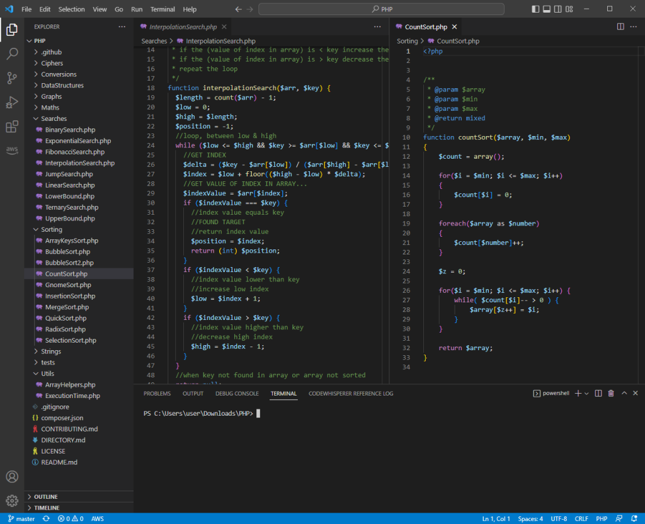Screen dimensions: 645x524
Task: Open Run and Debug view
Action: tap(12, 102)
